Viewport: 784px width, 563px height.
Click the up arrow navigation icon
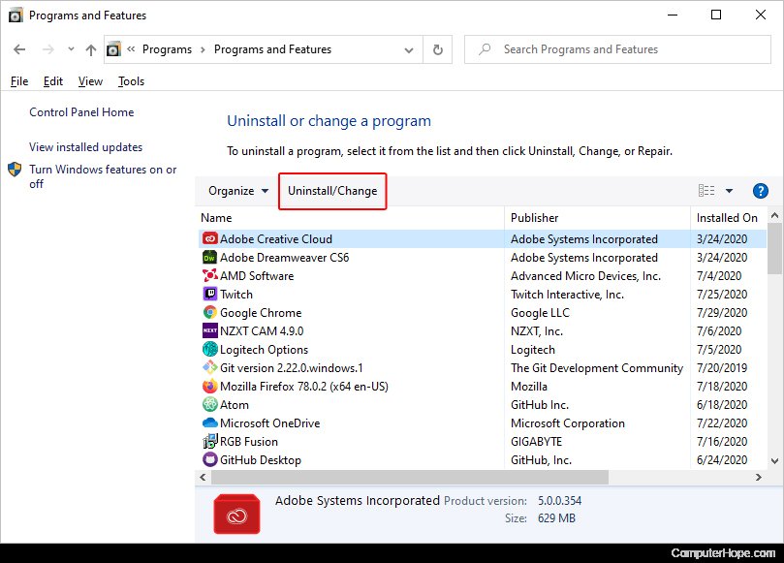pyautogui.click(x=91, y=49)
